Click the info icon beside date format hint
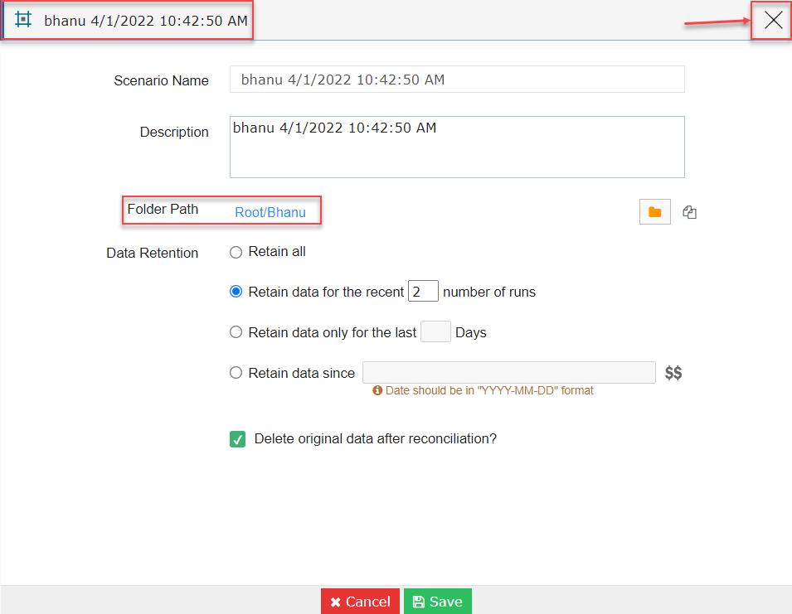Screen dimensions: 792x614 coord(377,390)
